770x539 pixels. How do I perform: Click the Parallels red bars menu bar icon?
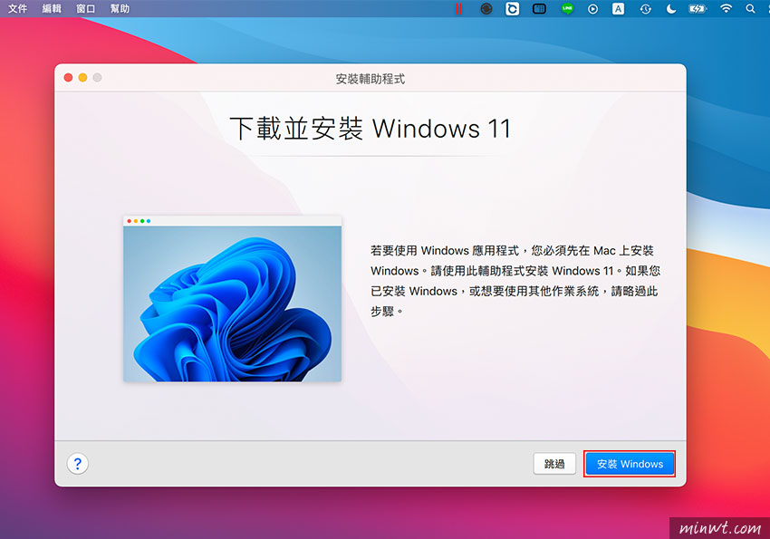[x=458, y=8]
